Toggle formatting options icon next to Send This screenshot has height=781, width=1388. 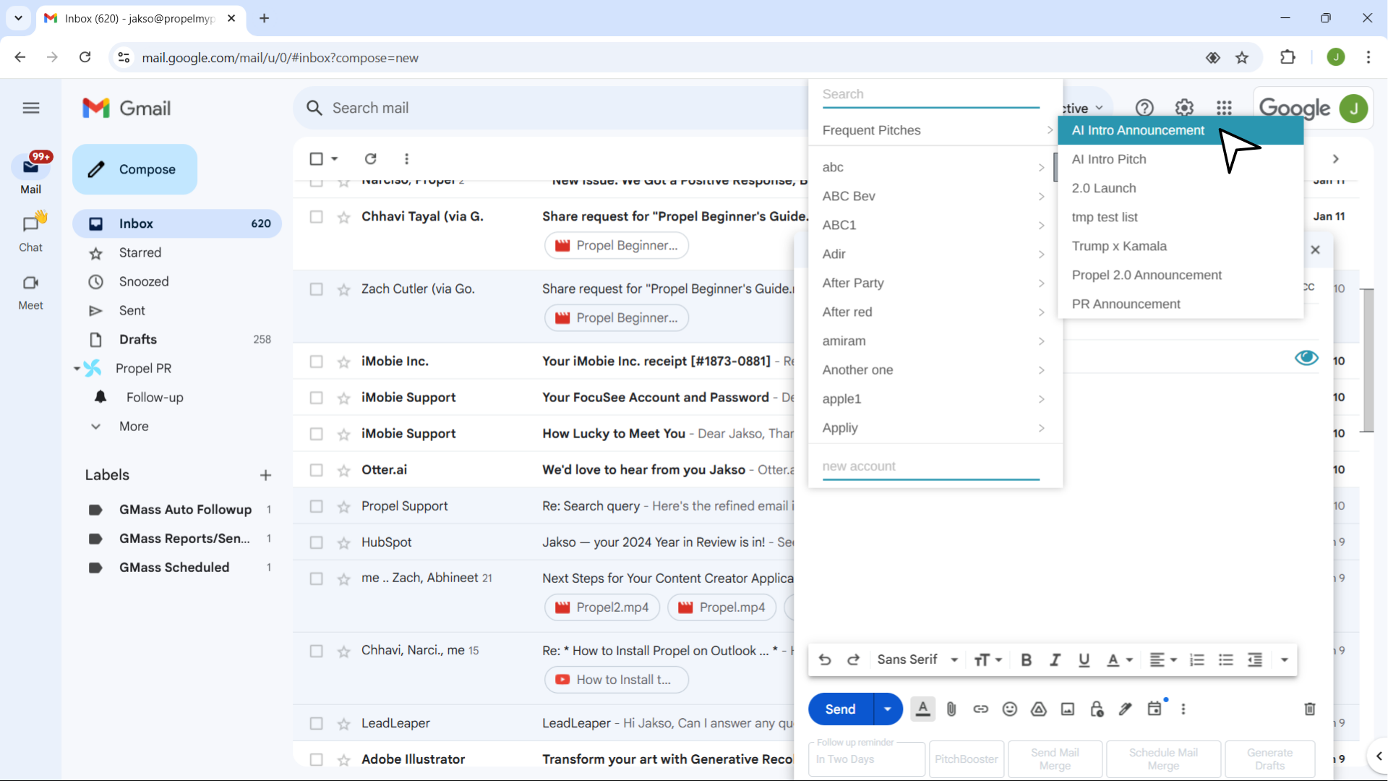pos(923,709)
